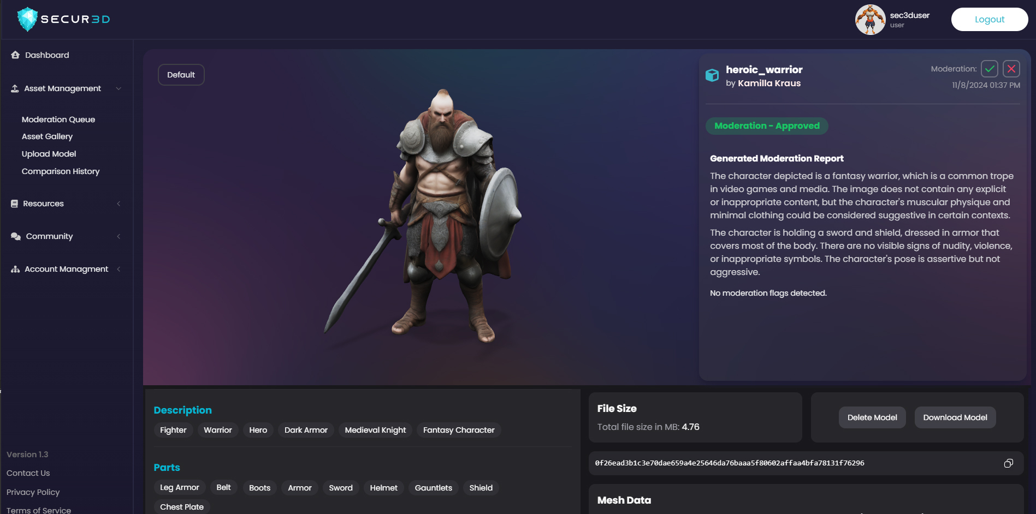
Task: Click the 11/8/2024 01:37 PM timestamp
Action: point(986,85)
